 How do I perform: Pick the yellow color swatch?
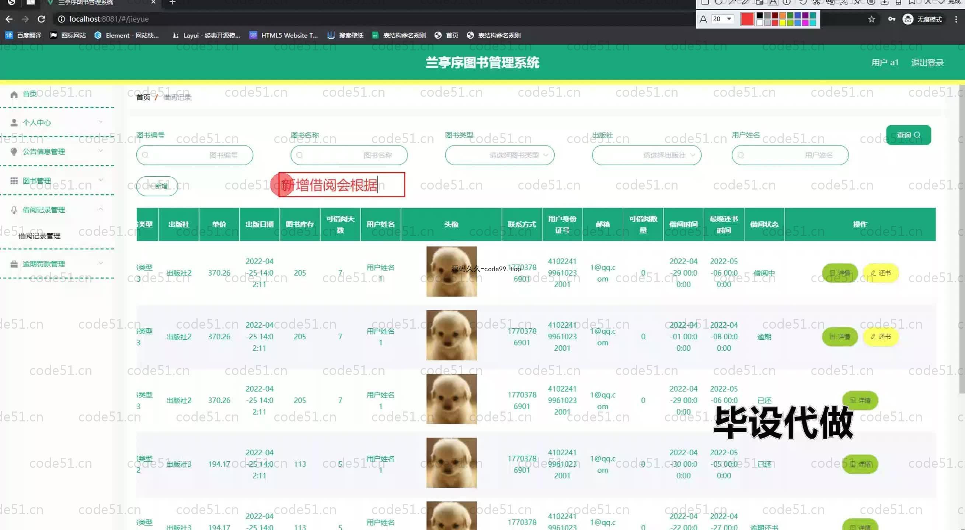(783, 22)
